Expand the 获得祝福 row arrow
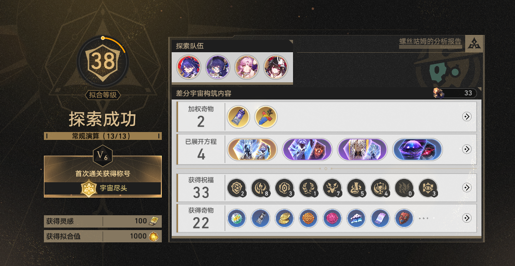This screenshot has width=515, height=266. click(467, 187)
